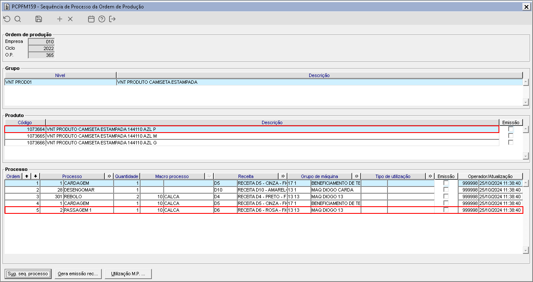Add a record with the plus icon
533x282 pixels.
click(x=60, y=19)
